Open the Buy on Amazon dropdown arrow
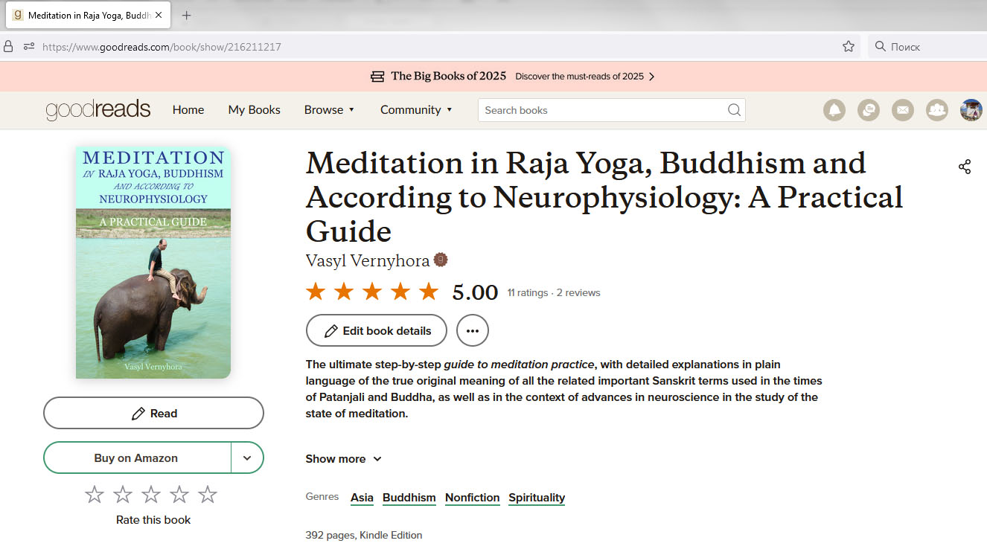987x552 pixels. tap(248, 458)
